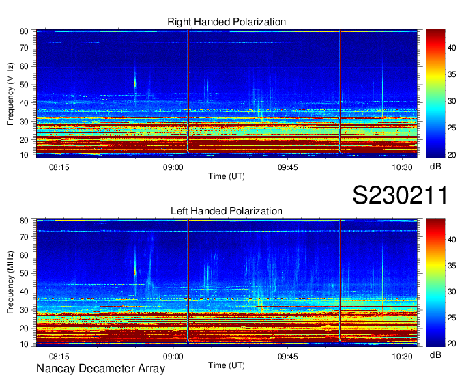Click the 40 MHz frequency tick, Right Handed plot
This screenshot has width=464, height=377.
click(x=24, y=103)
